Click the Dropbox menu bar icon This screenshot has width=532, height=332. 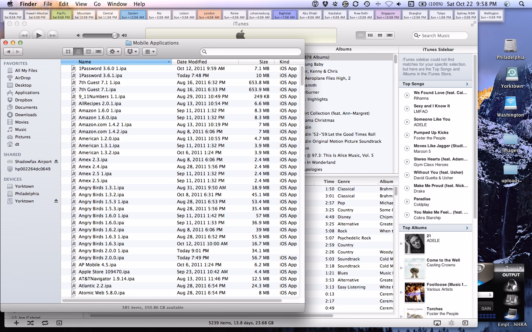[325, 4]
